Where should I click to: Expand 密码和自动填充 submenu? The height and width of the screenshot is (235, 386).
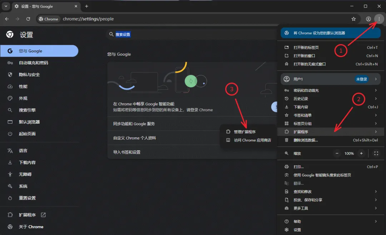331,90
